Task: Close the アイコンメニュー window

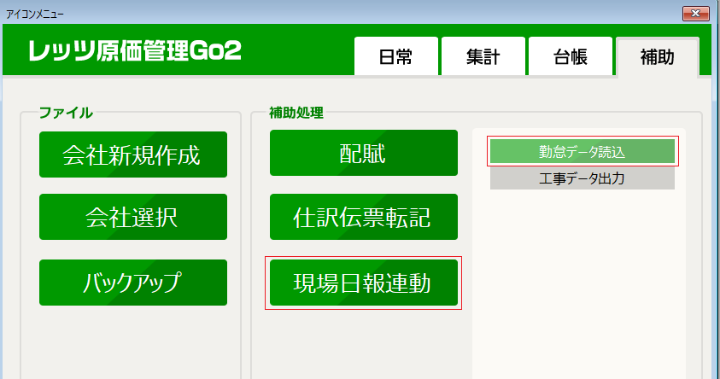Action: [696, 14]
